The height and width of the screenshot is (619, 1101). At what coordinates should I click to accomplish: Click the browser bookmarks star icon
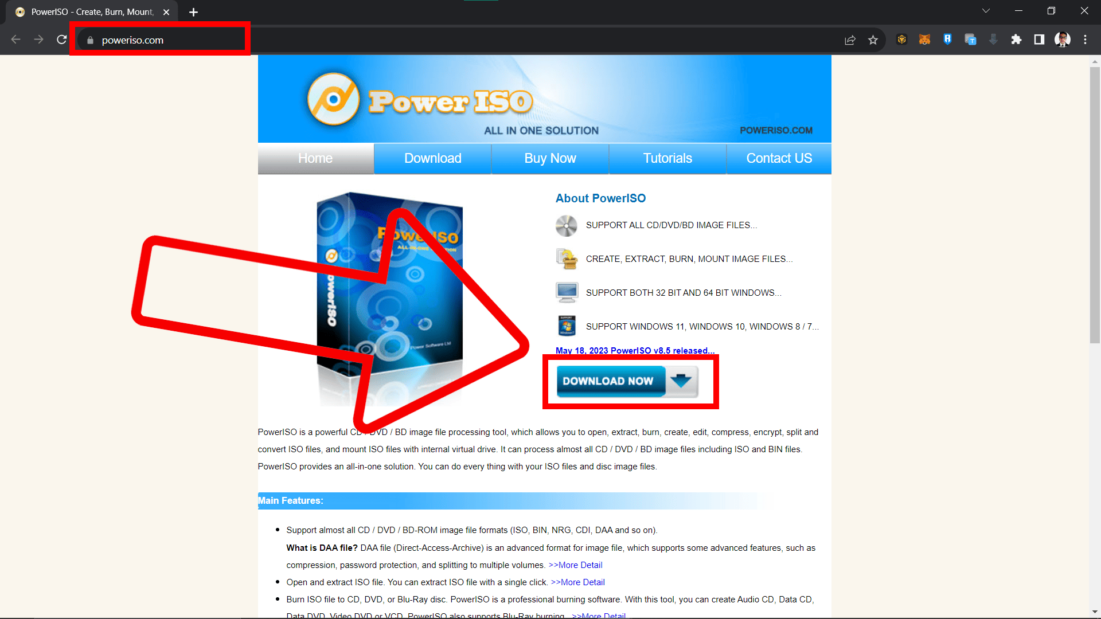tap(873, 40)
